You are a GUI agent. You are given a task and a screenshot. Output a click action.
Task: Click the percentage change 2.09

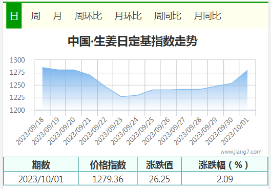225,179
